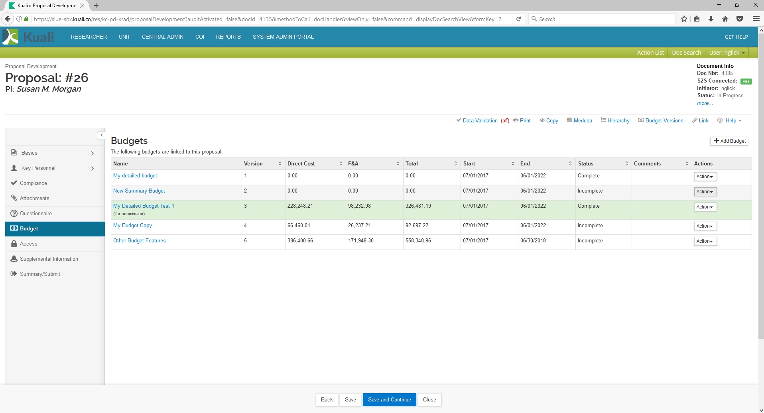764x413 pixels.
Task: Open the Other Budget Features link
Action: [x=140, y=241]
